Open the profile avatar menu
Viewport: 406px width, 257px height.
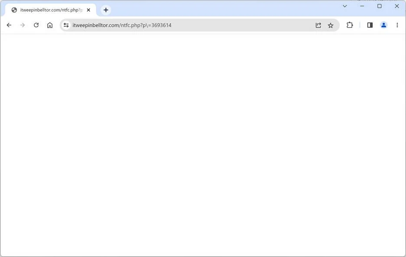[x=384, y=25]
